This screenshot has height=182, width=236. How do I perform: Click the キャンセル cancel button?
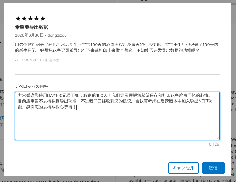(183, 168)
